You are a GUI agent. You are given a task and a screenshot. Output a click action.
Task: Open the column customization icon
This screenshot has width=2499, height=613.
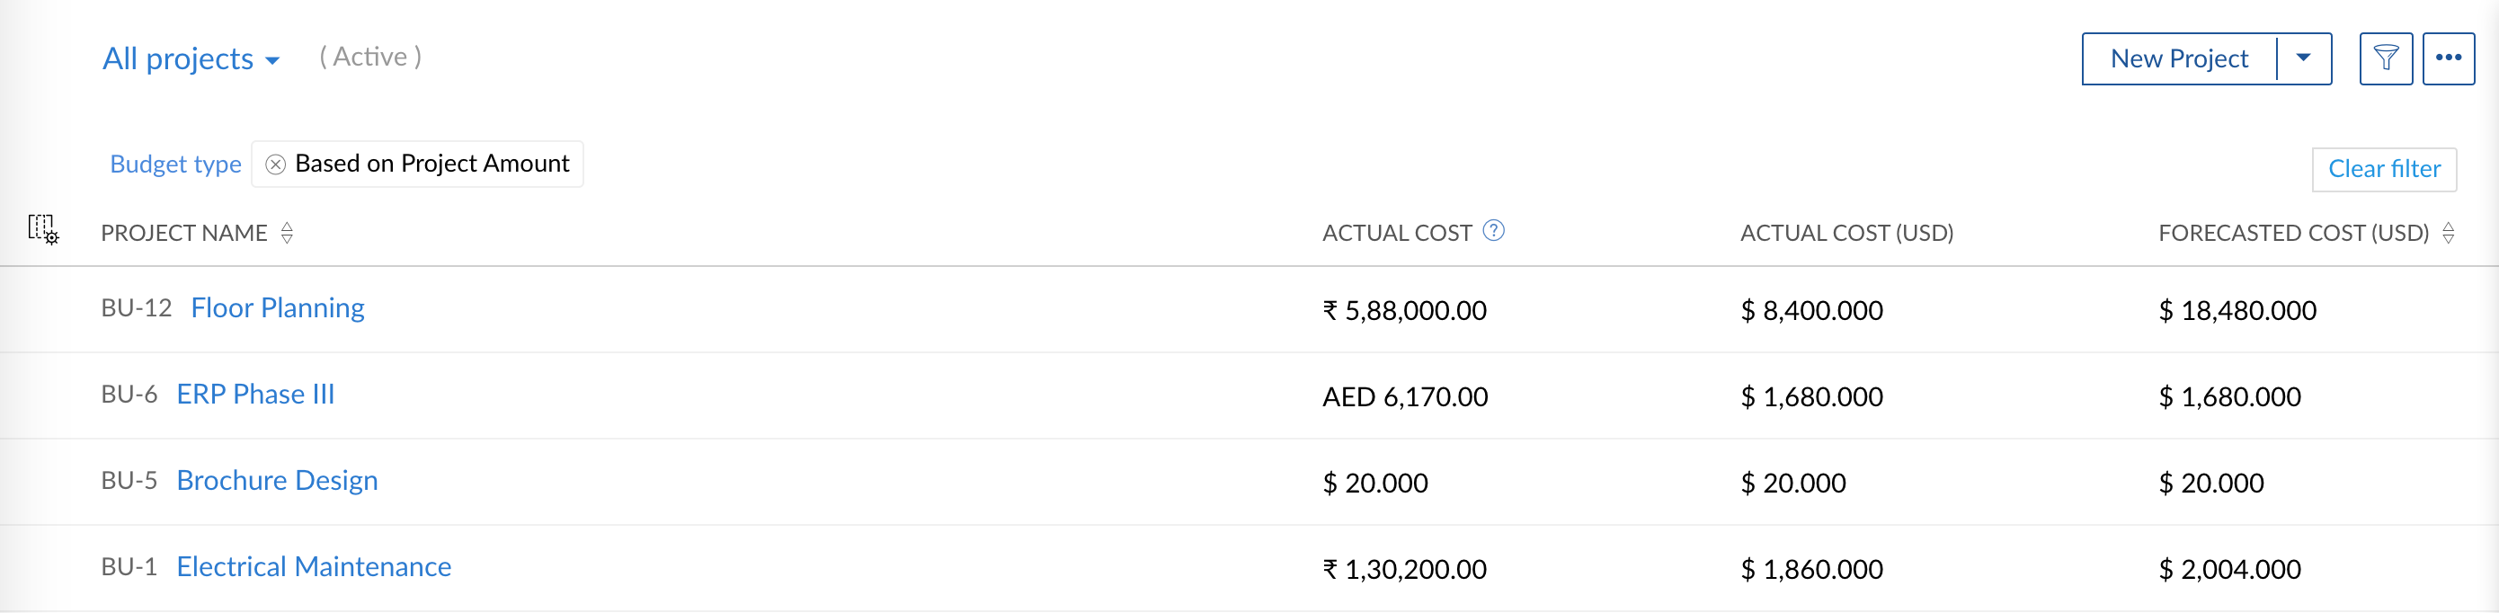point(42,230)
